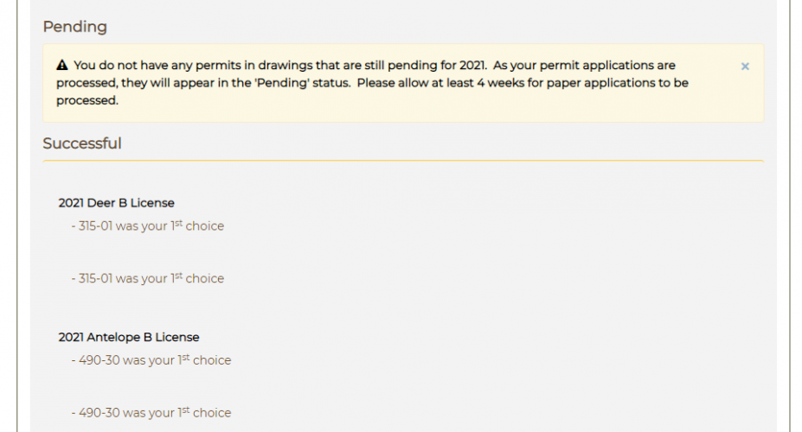Click the warning triangle icon in the alert
Viewport: 802px width, 432px height.
(62, 65)
